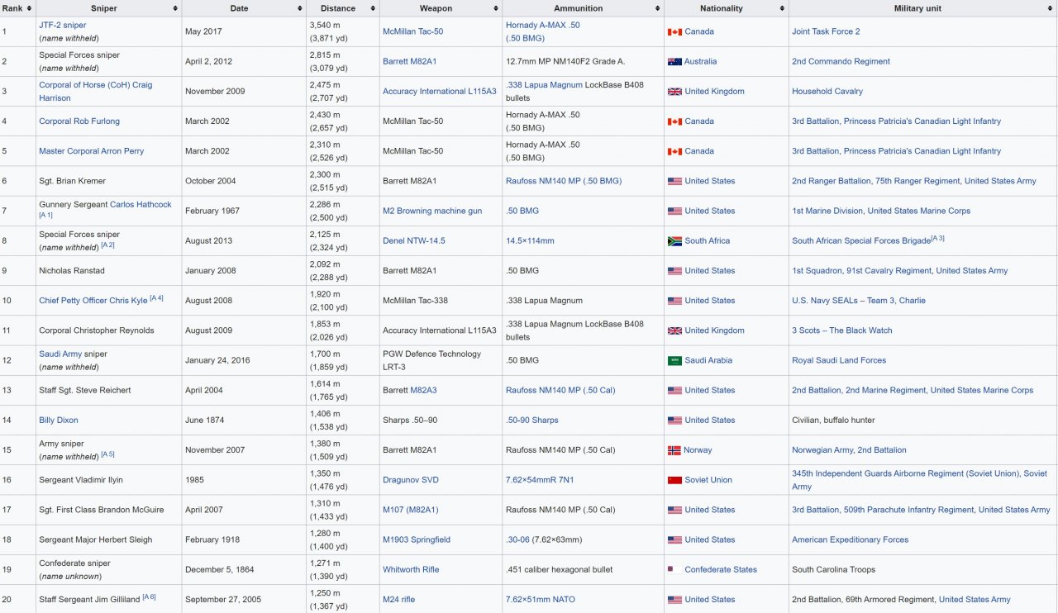Open the Denel NTW-14.5 weapon link
Viewport: 1058px width, 613px height.
tap(414, 241)
